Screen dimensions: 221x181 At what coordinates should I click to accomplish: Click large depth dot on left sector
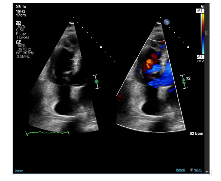101,47
